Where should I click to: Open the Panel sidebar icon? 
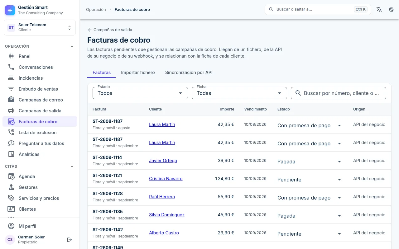(11, 56)
